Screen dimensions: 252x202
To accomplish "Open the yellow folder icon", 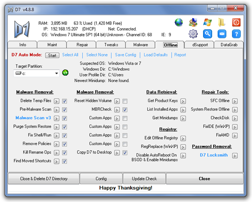I will point(222,22).
